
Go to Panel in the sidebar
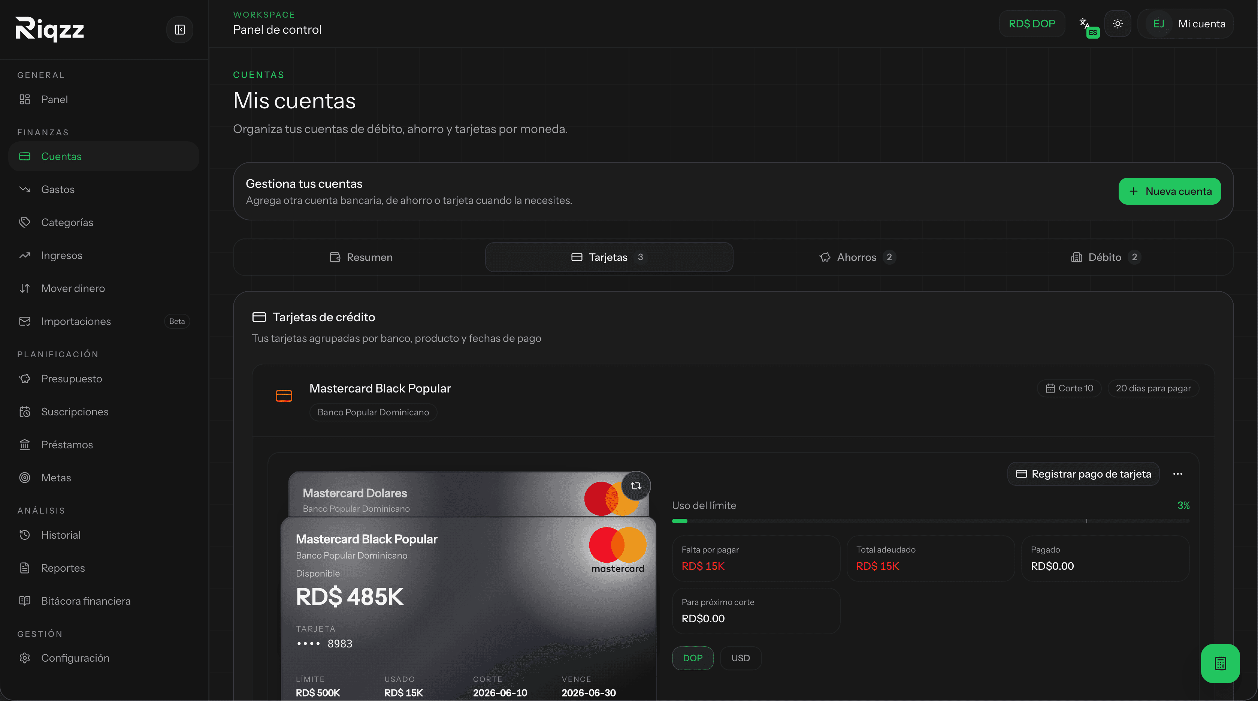click(103, 99)
